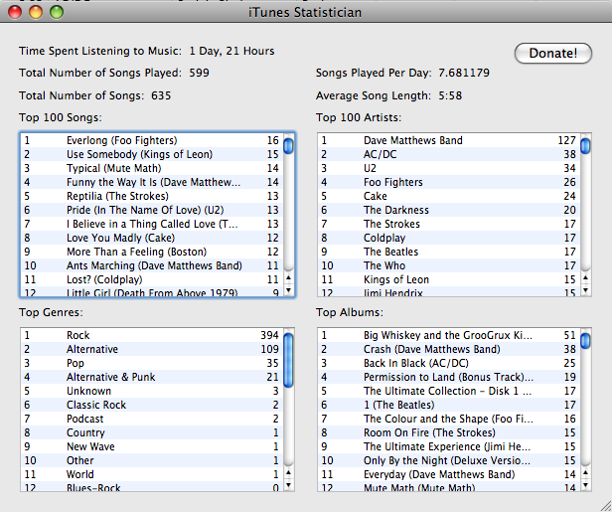Select genre row Pop

coord(152,363)
